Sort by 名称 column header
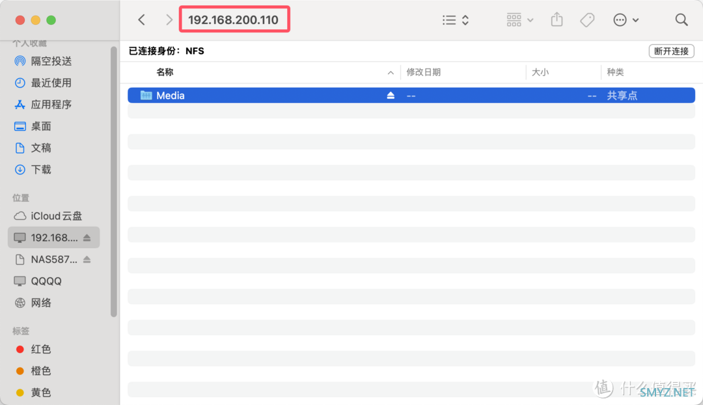 [165, 72]
